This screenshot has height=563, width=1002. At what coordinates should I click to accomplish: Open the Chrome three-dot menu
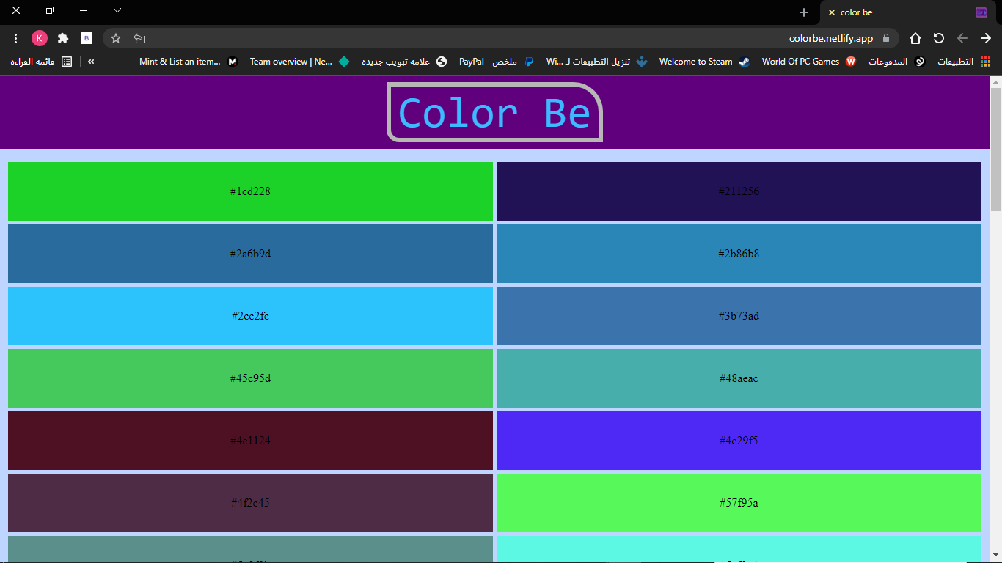[x=15, y=38]
